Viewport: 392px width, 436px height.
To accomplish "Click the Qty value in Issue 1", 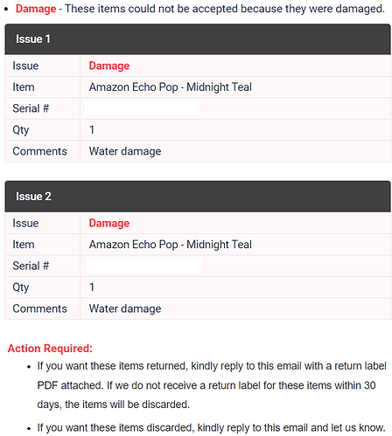I will [x=92, y=130].
